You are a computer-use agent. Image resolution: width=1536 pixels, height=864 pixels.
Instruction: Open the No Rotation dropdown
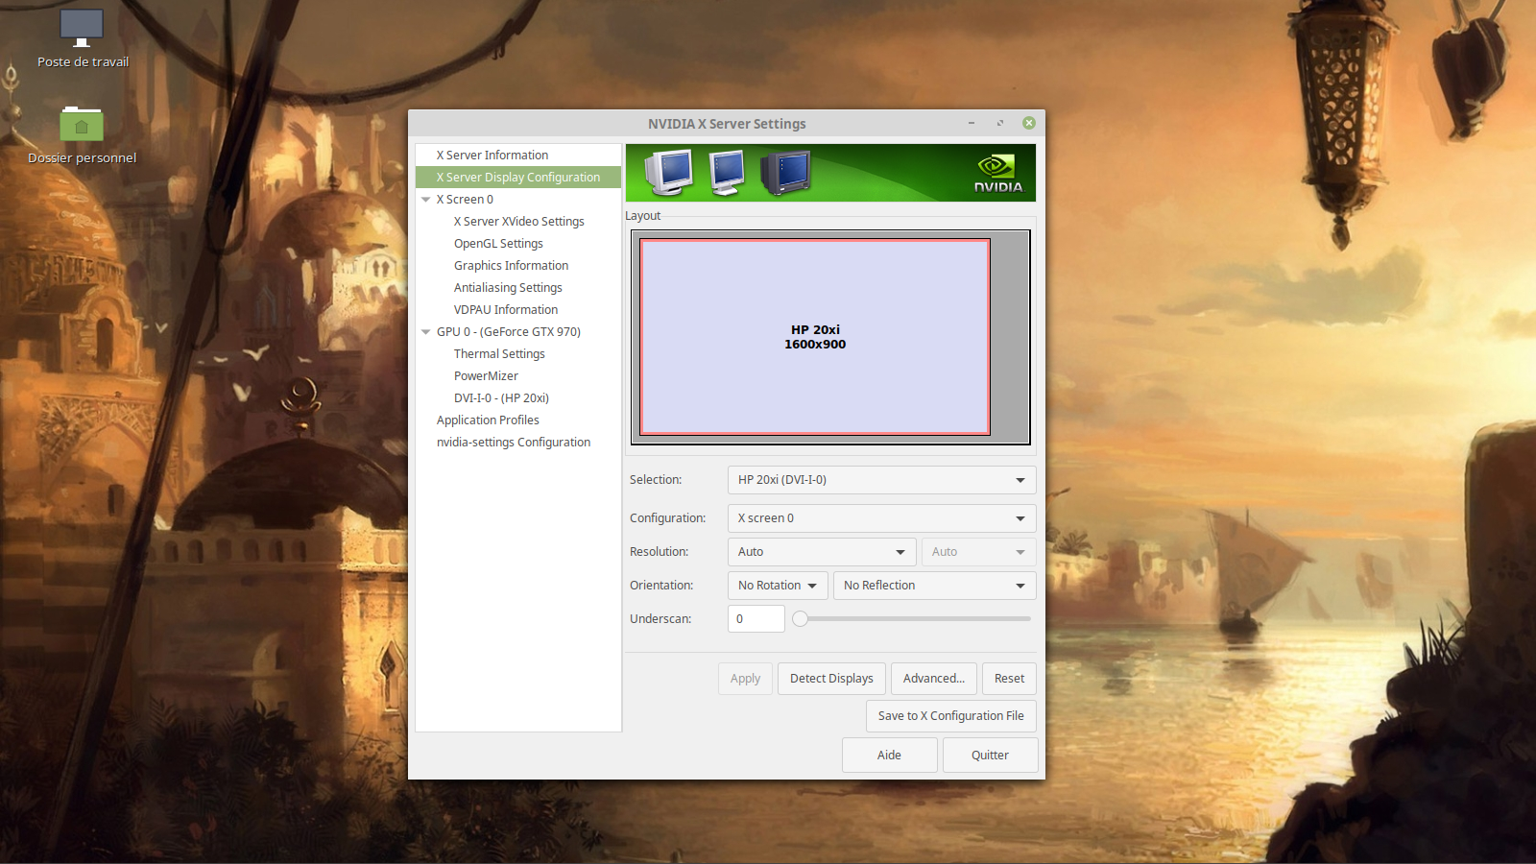pyautogui.click(x=777, y=586)
